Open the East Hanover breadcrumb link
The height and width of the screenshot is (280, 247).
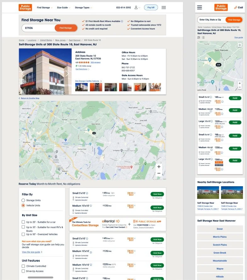(x=75, y=40)
